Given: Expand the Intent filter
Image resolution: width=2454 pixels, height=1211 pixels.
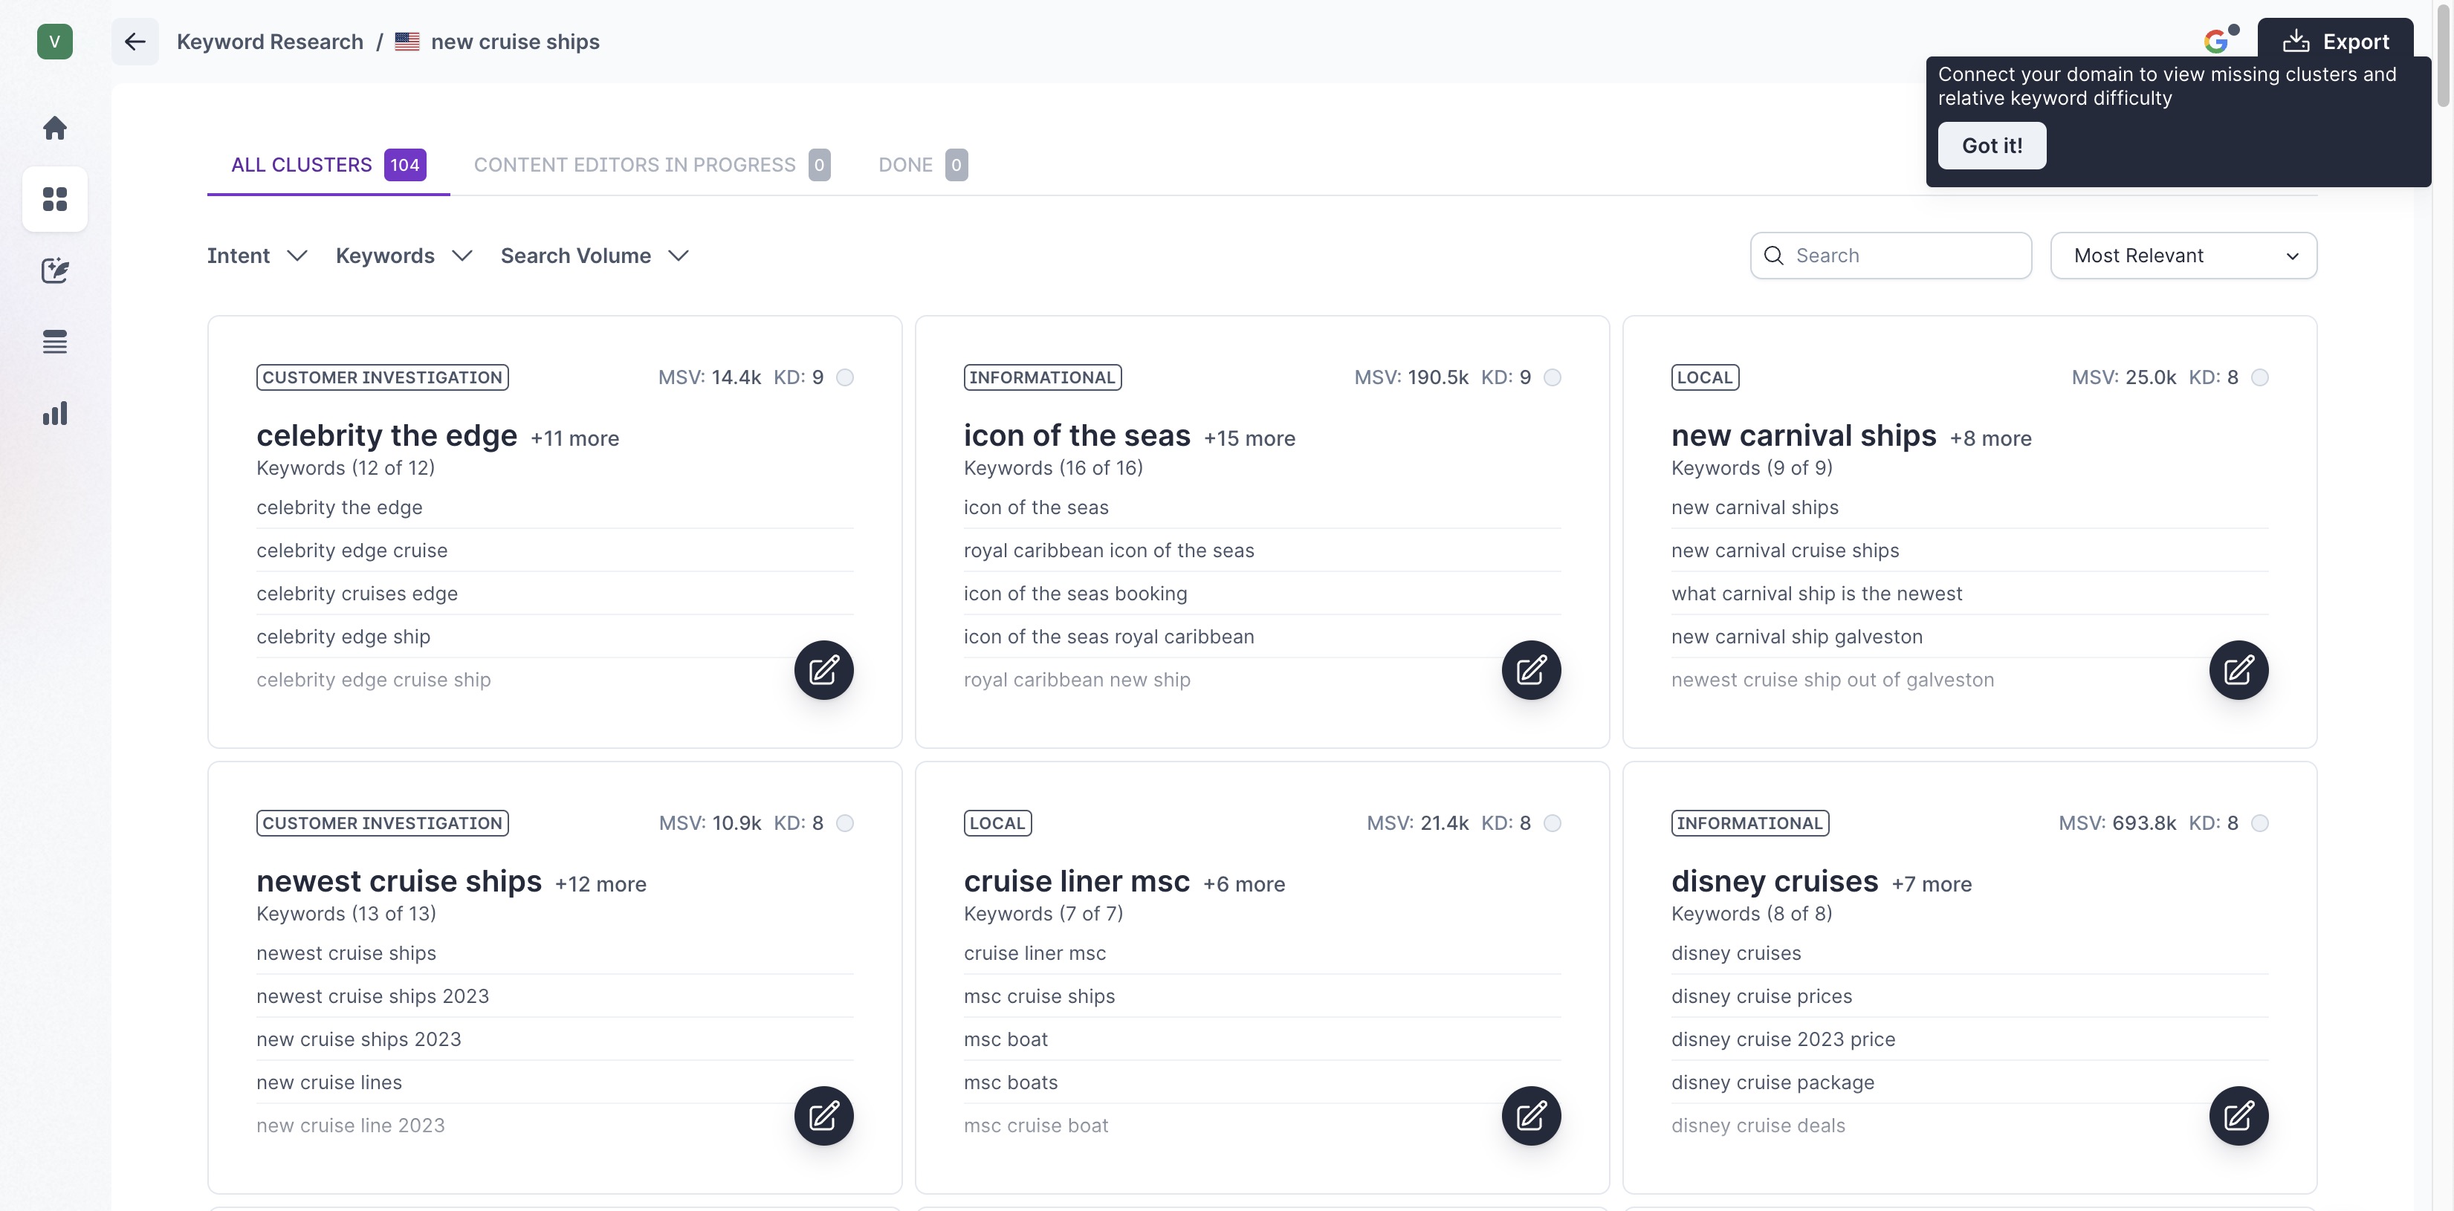Looking at the screenshot, I should 257,255.
